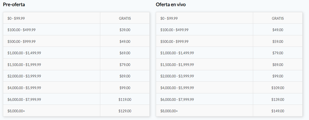Select the $139.00 fee cell

point(278,100)
